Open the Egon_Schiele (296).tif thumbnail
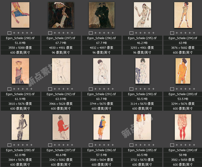 [x=102, y=15]
